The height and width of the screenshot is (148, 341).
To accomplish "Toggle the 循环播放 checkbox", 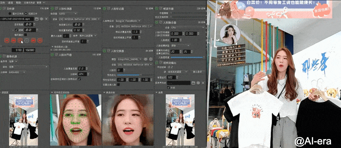I will (26, 35).
